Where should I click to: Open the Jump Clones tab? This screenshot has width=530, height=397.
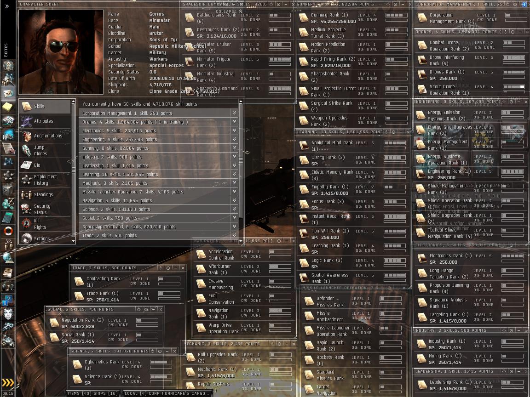pyautogui.click(x=45, y=150)
